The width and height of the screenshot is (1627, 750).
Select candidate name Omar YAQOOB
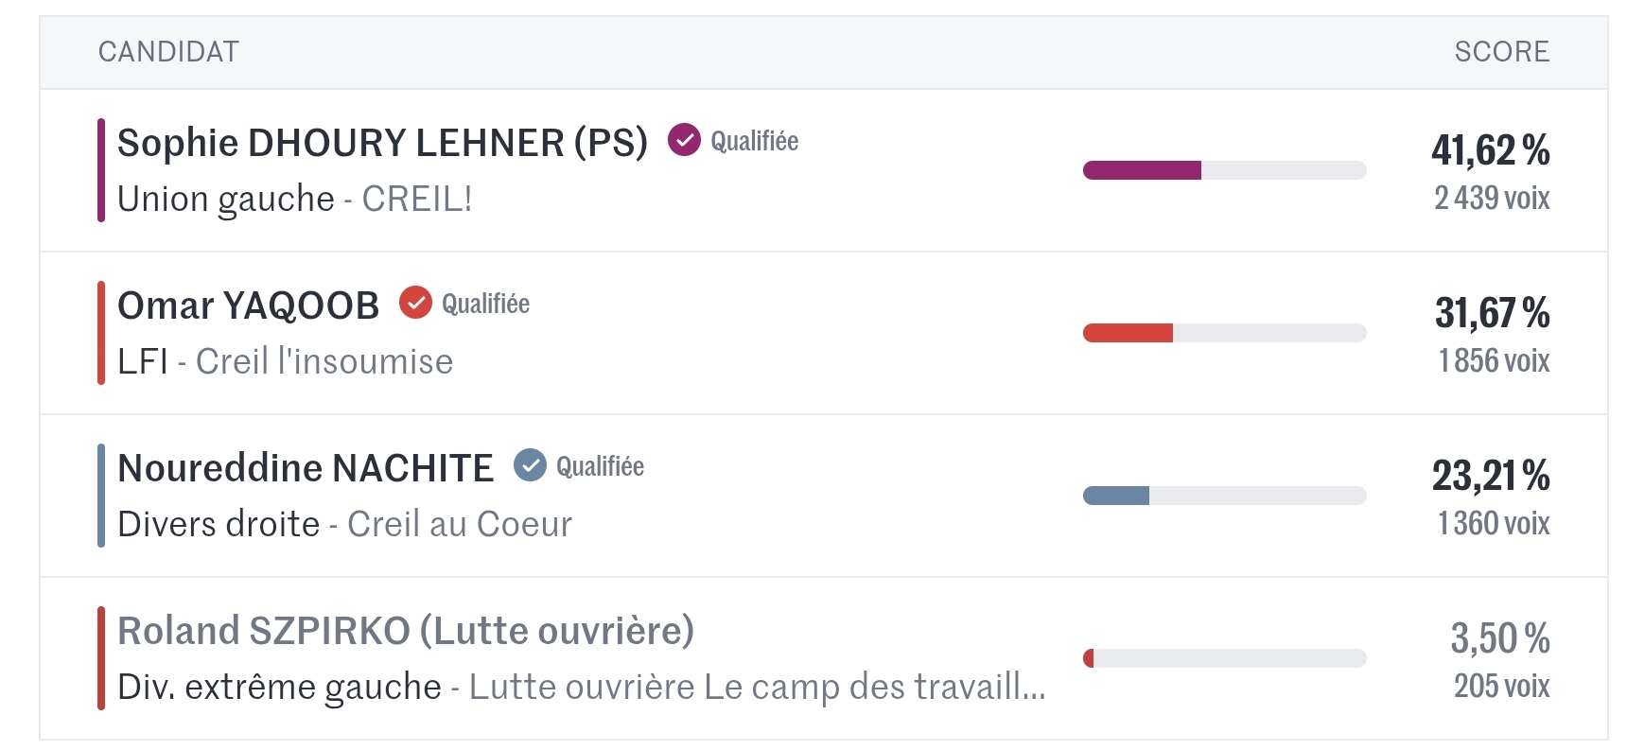pyautogui.click(x=248, y=305)
